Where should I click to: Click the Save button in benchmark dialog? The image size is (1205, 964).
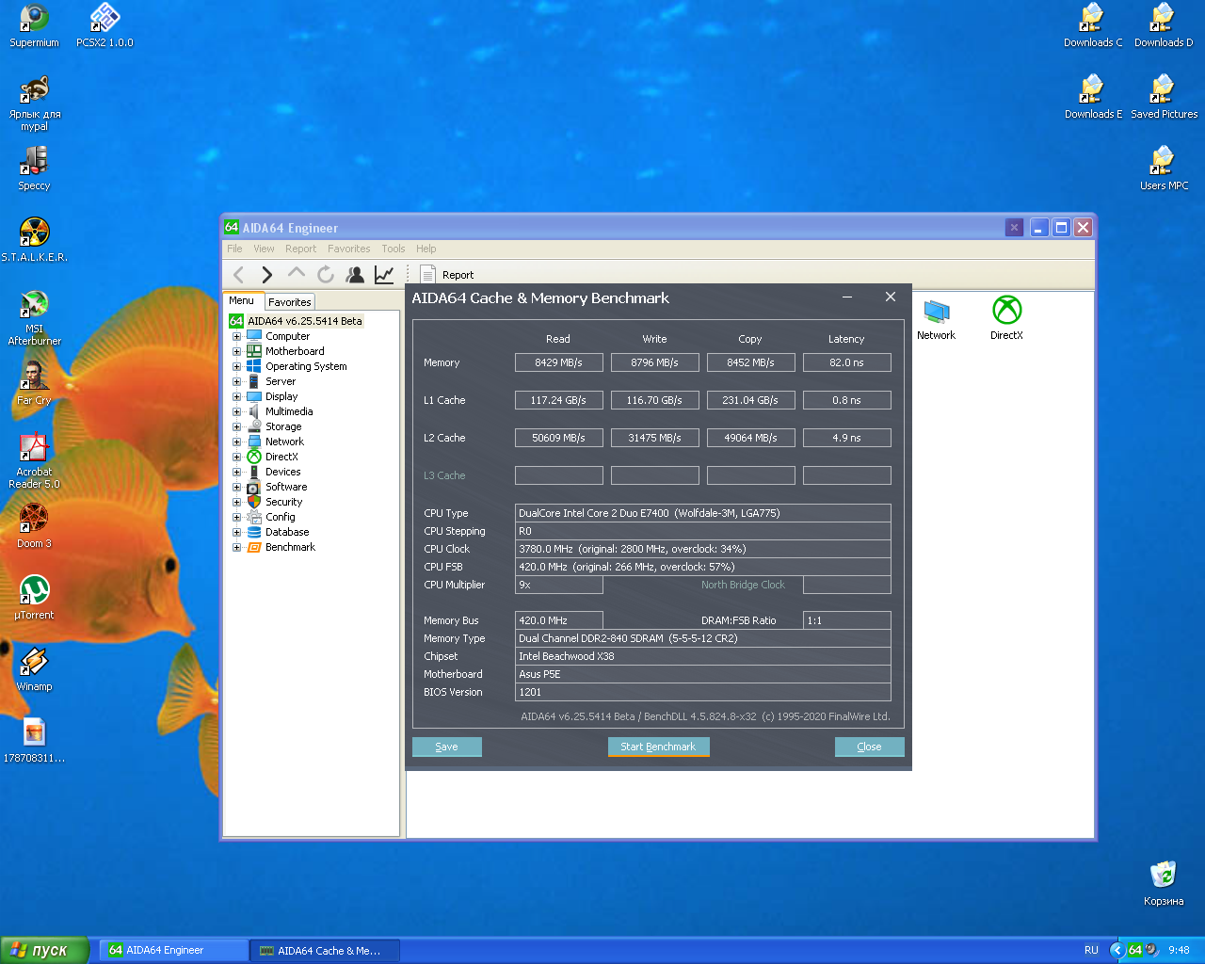click(x=447, y=747)
